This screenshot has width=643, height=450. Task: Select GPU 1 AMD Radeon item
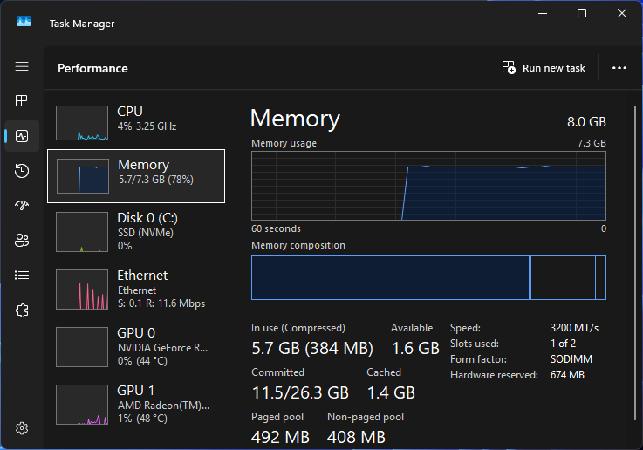point(136,404)
